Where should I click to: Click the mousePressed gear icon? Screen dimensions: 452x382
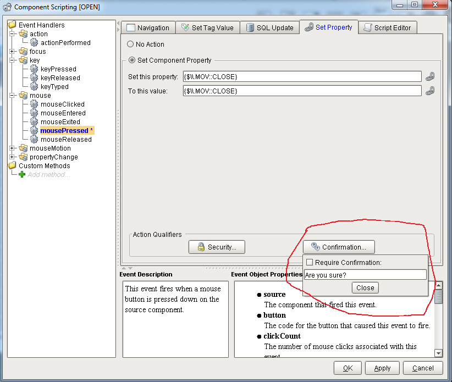pos(34,130)
